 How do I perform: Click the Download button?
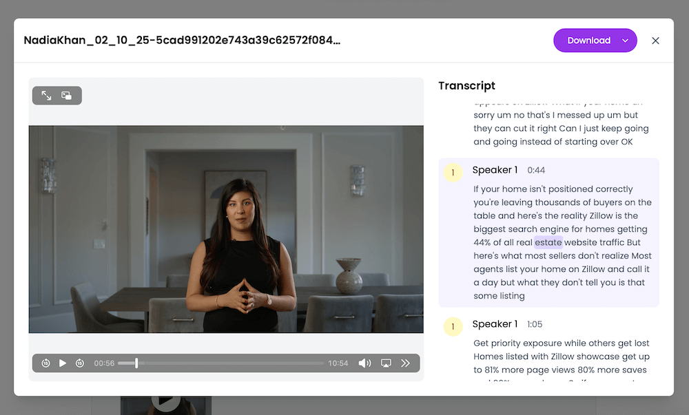point(589,40)
